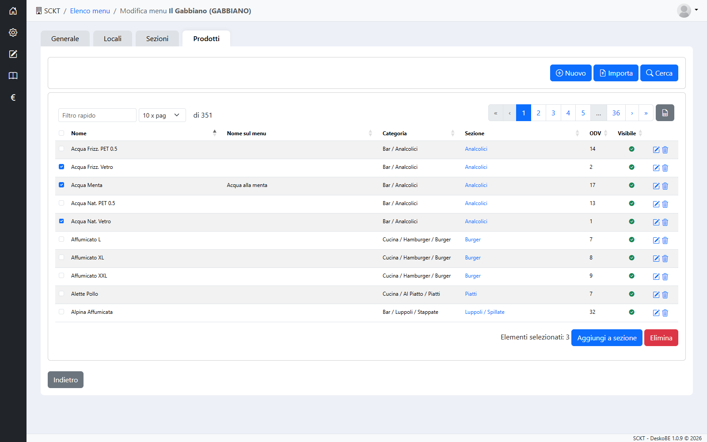The image size is (707, 442).
Task: Open the 10 x pag dropdown
Action: coord(162,115)
